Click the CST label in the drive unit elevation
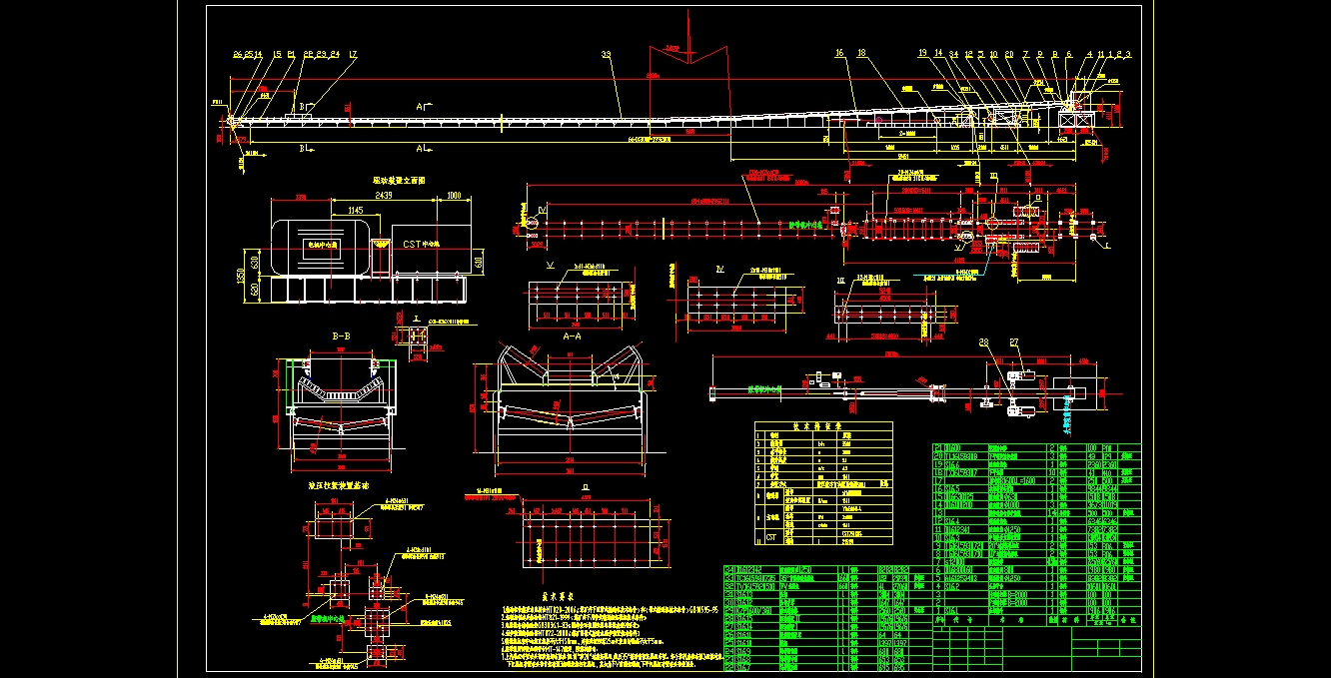Screen dimensions: 1331x678 click(411, 243)
